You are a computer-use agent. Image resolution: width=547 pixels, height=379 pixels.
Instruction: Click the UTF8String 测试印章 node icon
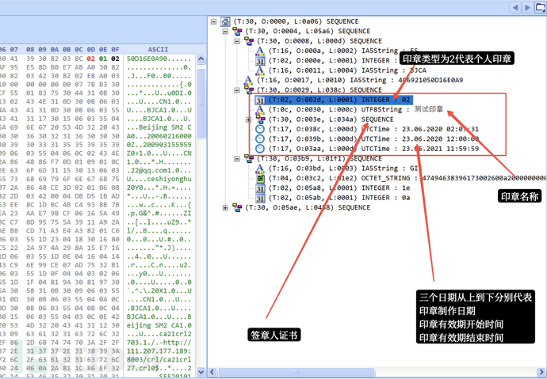[260, 110]
